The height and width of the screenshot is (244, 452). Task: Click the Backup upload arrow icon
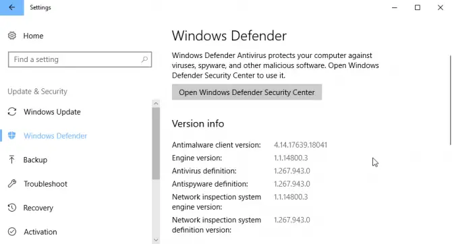coord(11,160)
